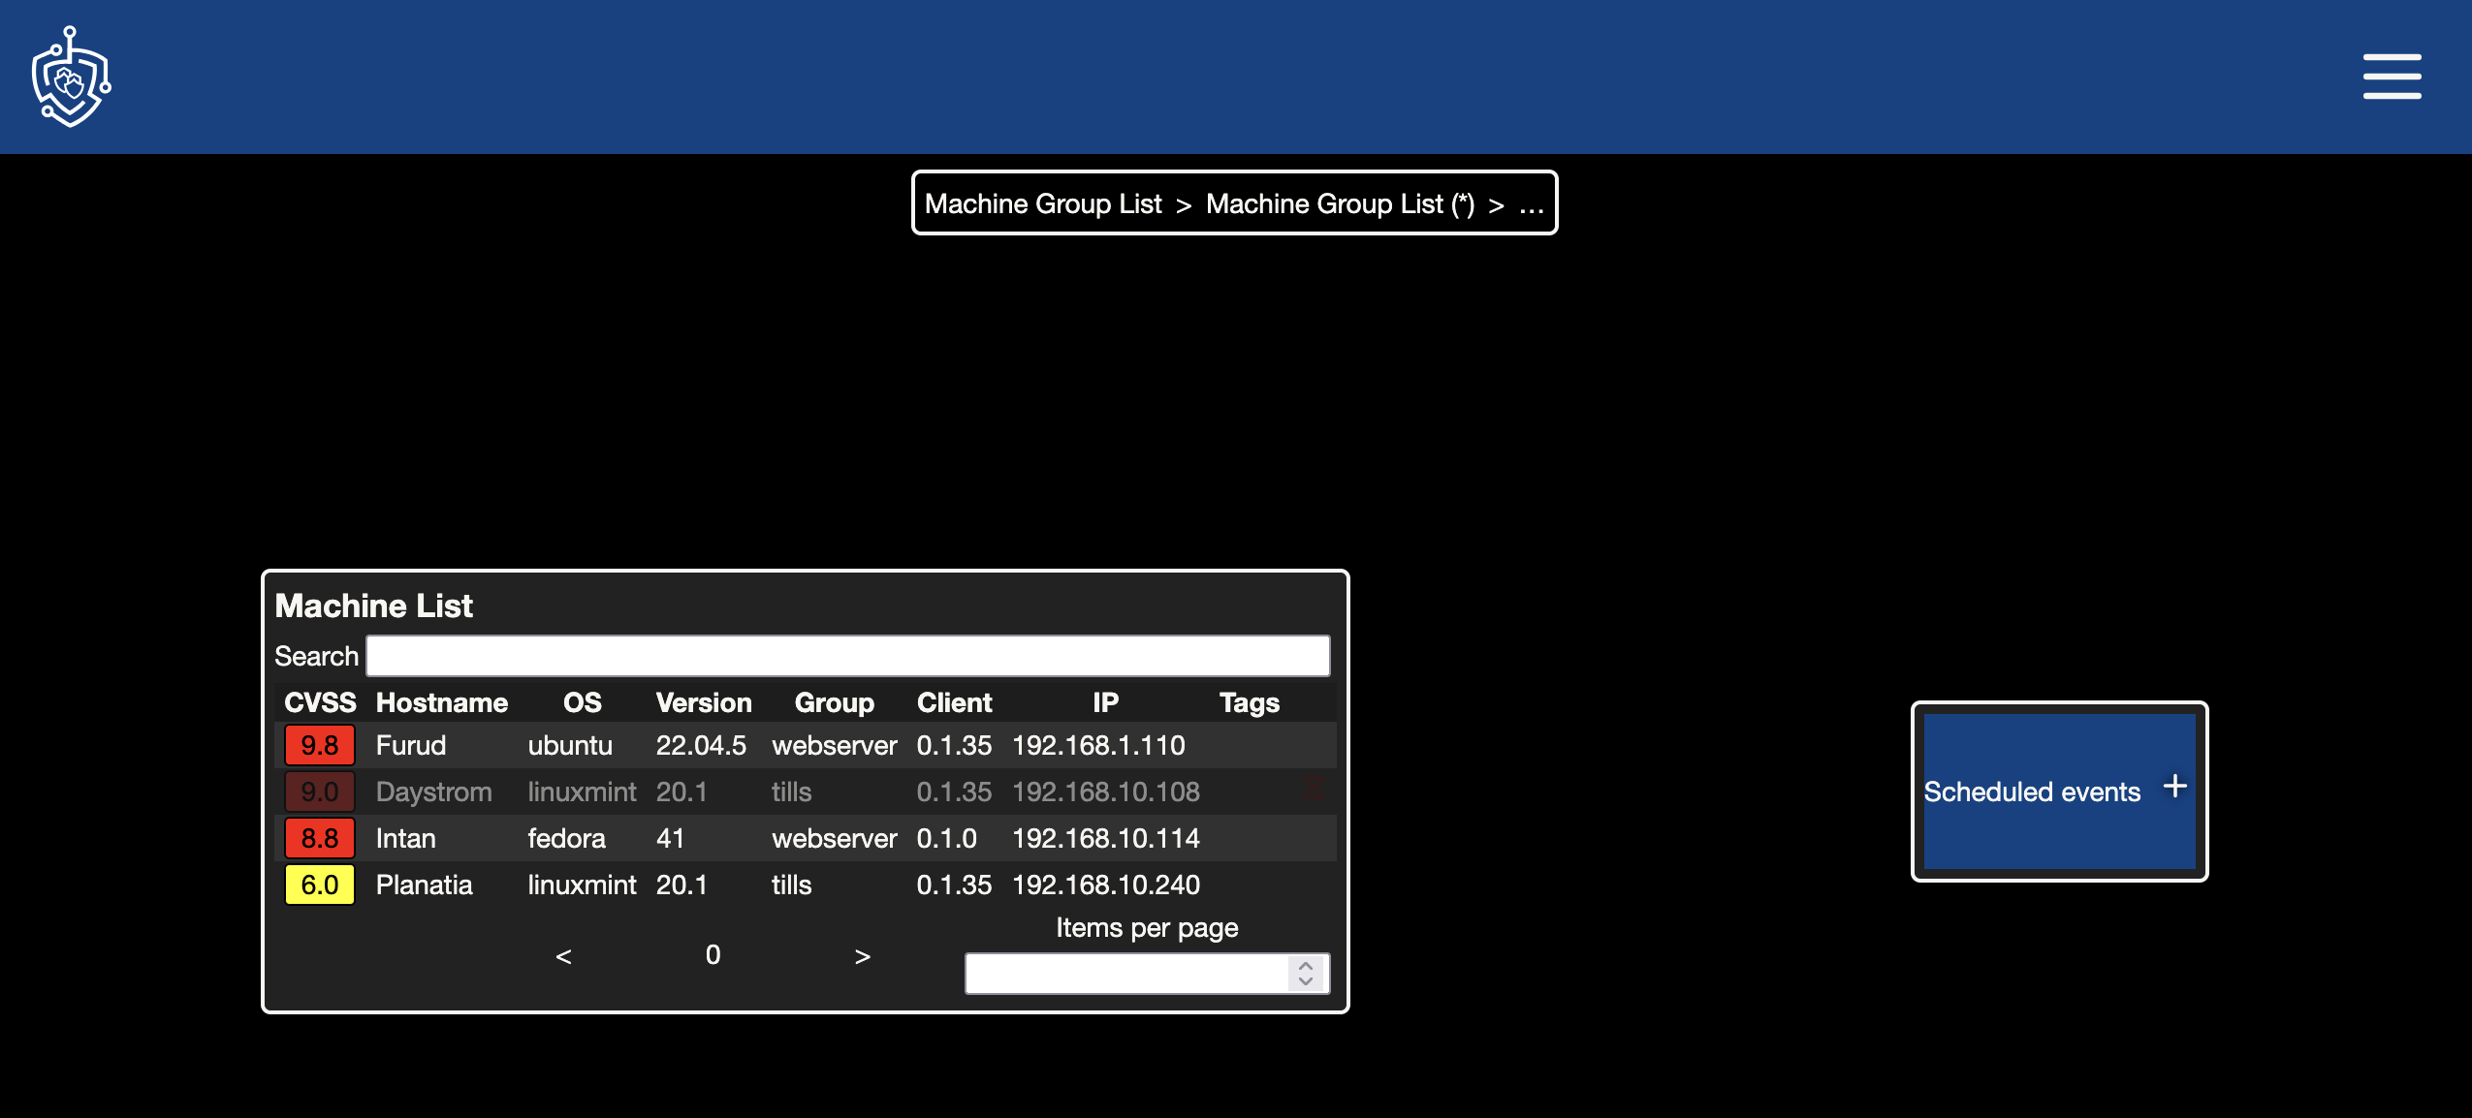Step the Items per page spinner arrows
Screen dimensions: 2472x1118
click(1306, 974)
